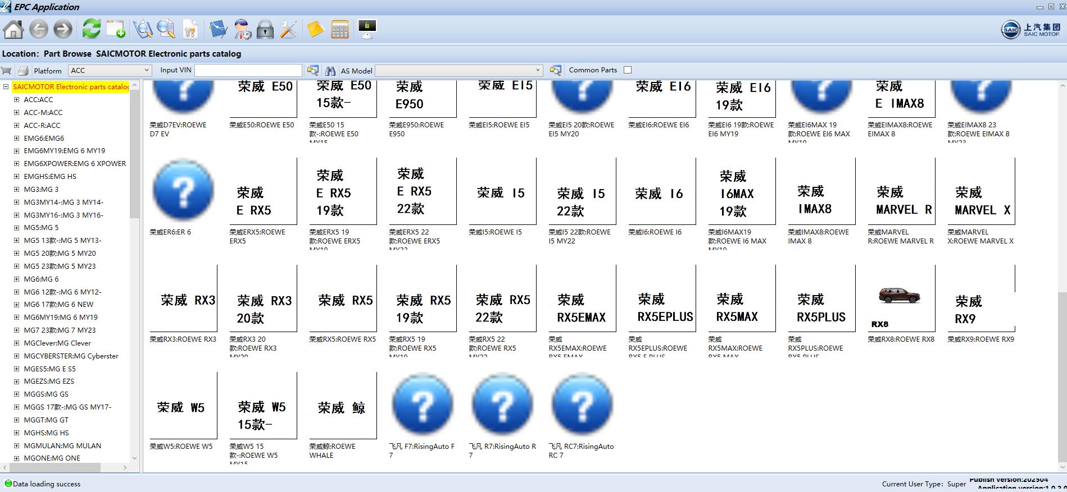
Task: Refresh with the green arrows icon
Action: coord(92,29)
